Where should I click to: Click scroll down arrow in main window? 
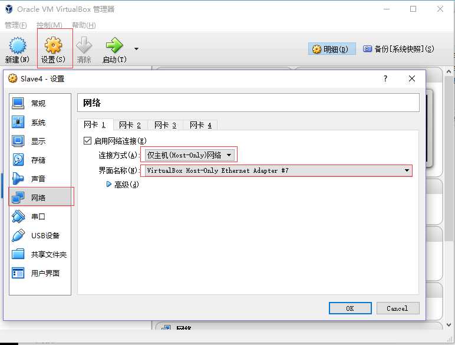click(449, 325)
